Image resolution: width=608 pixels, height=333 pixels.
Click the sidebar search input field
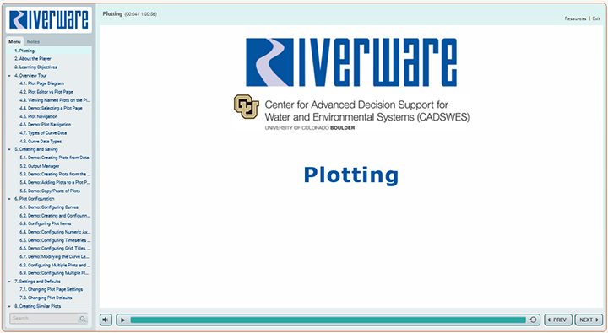coord(44,319)
